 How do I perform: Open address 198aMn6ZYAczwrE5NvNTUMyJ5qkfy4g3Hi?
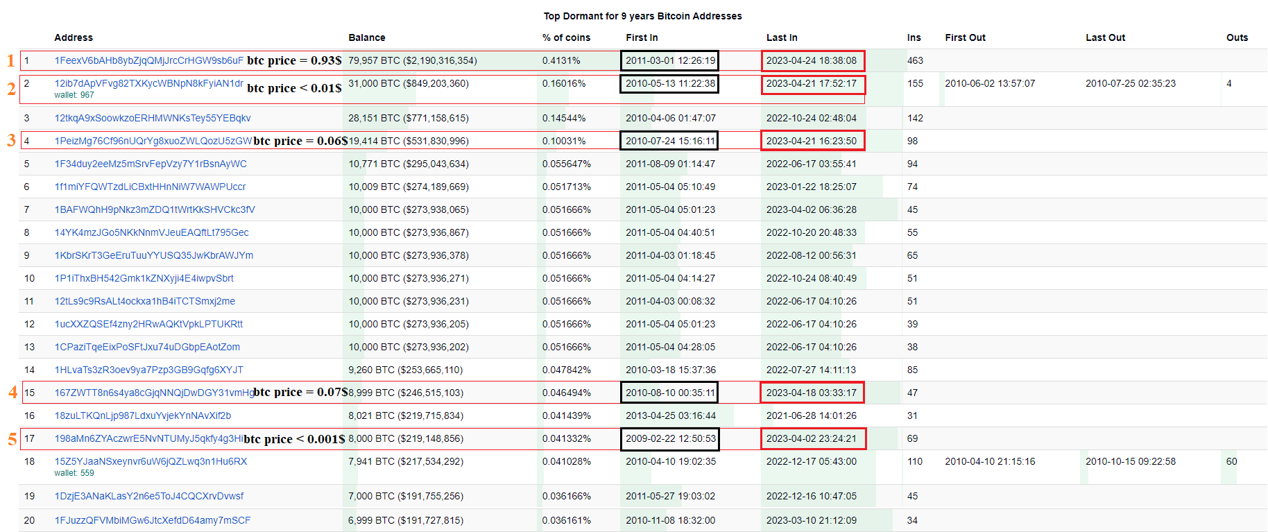click(149, 438)
